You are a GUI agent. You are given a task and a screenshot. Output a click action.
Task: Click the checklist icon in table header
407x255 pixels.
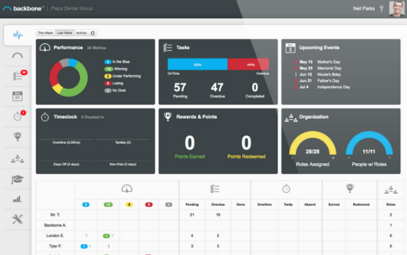[215, 188]
